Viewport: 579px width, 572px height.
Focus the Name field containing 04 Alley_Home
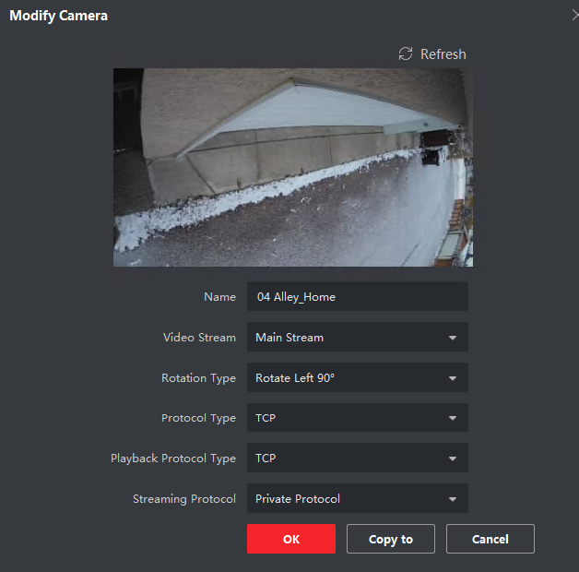tap(357, 297)
